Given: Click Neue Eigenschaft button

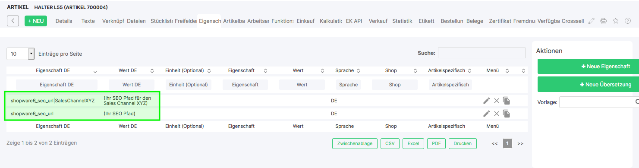Looking at the screenshot, I should point(588,67).
